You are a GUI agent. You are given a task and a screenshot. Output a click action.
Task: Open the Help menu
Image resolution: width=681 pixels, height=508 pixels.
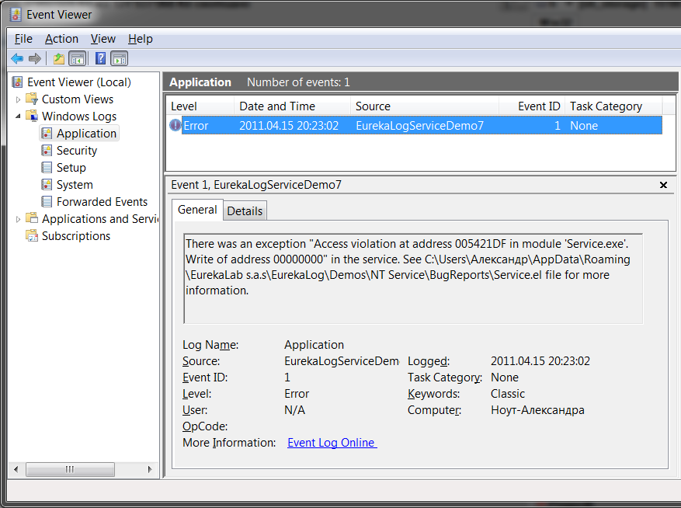click(141, 39)
